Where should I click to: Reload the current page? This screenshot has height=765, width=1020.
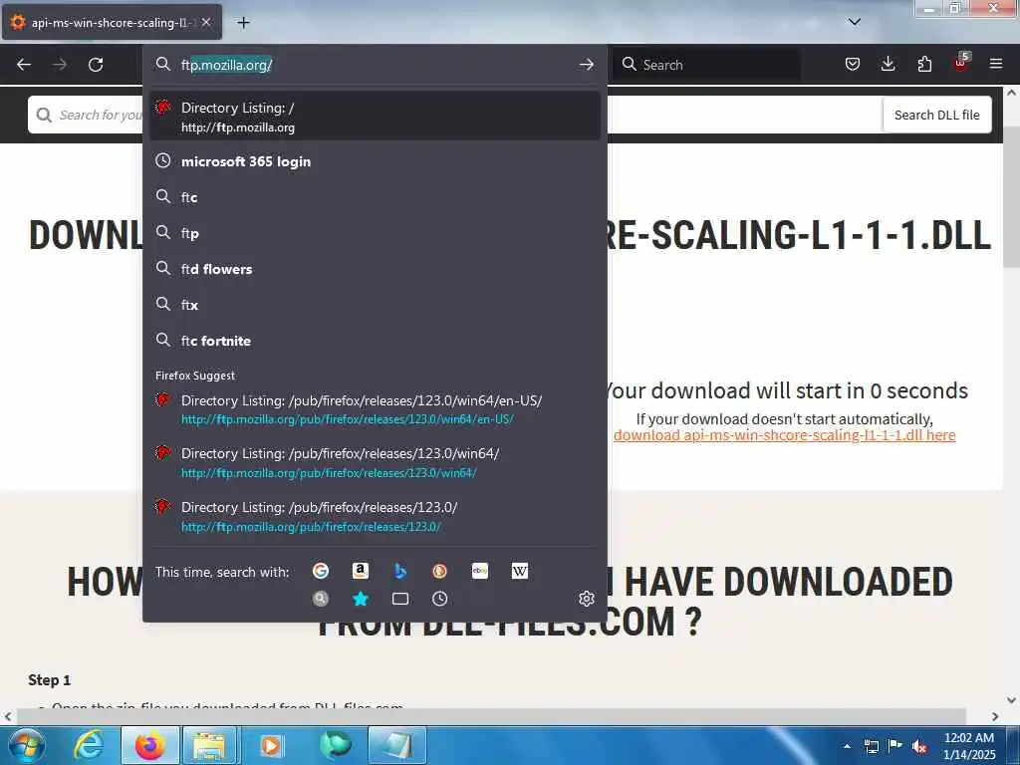(96, 65)
